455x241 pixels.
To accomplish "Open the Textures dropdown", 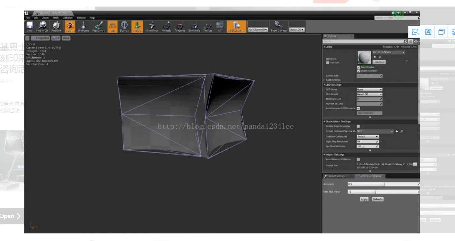I will pyautogui.click(x=379, y=62).
